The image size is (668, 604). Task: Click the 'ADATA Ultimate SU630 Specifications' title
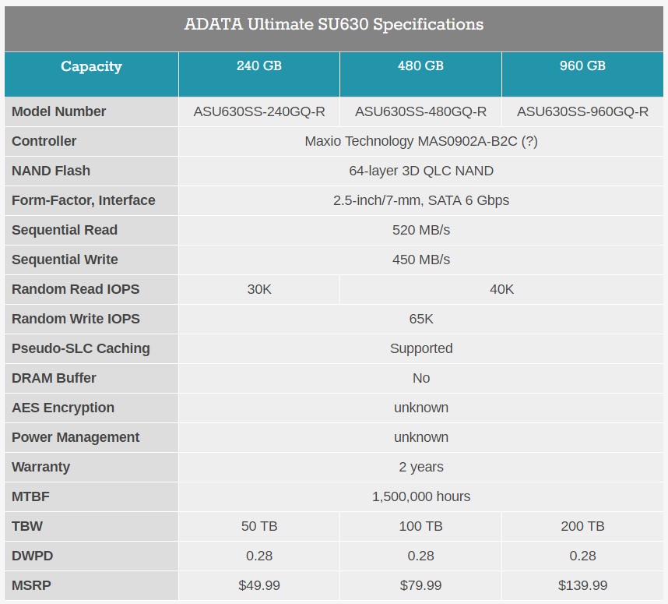point(333,24)
